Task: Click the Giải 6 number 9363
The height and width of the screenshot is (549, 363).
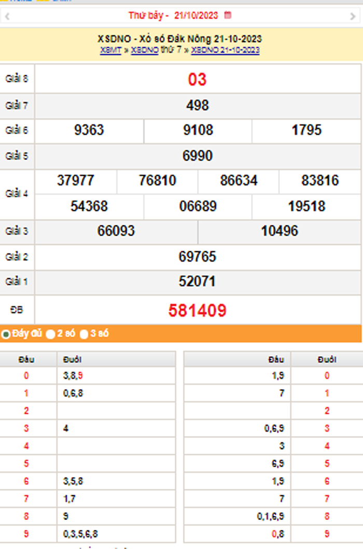Action: click(x=89, y=130)
